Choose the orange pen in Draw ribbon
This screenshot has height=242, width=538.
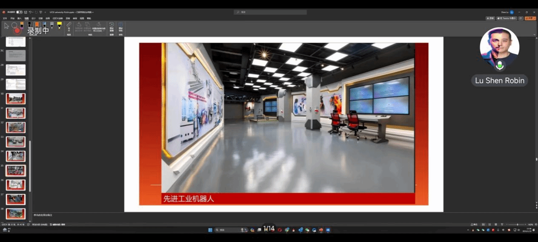[x=37, y=26]
